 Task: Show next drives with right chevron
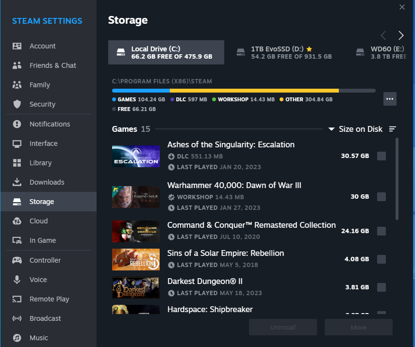401,35
